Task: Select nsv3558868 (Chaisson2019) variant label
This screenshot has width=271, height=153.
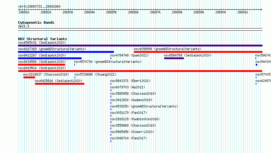Action: 133,125
